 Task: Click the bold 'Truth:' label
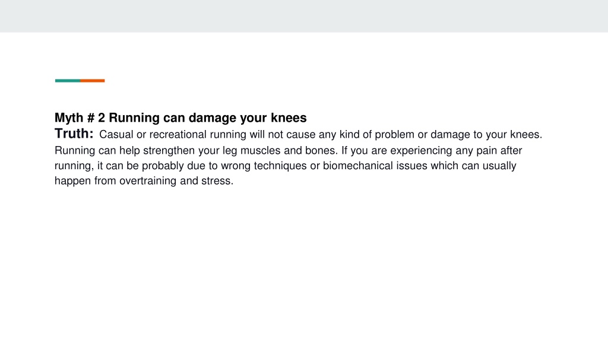coord(74,134)
